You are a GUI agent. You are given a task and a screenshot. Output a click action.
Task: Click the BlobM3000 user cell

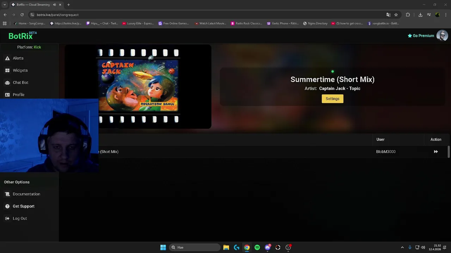(x=386, y=151)
